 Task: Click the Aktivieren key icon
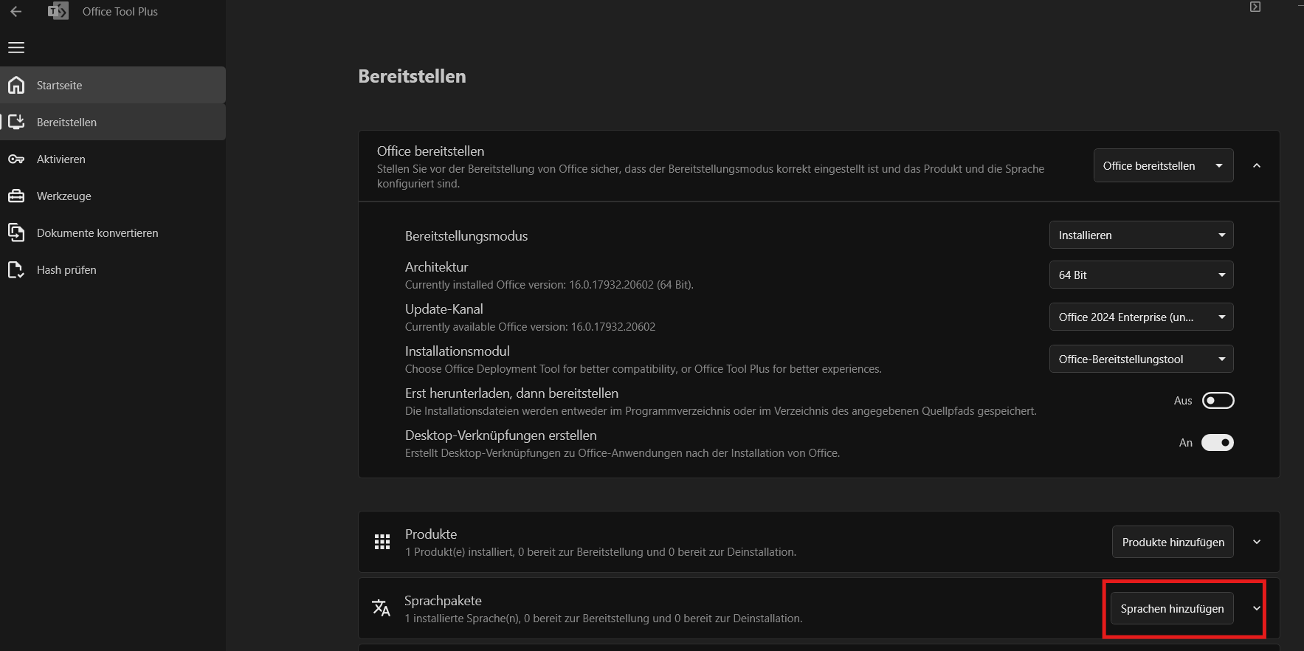[x=16, y=159]
